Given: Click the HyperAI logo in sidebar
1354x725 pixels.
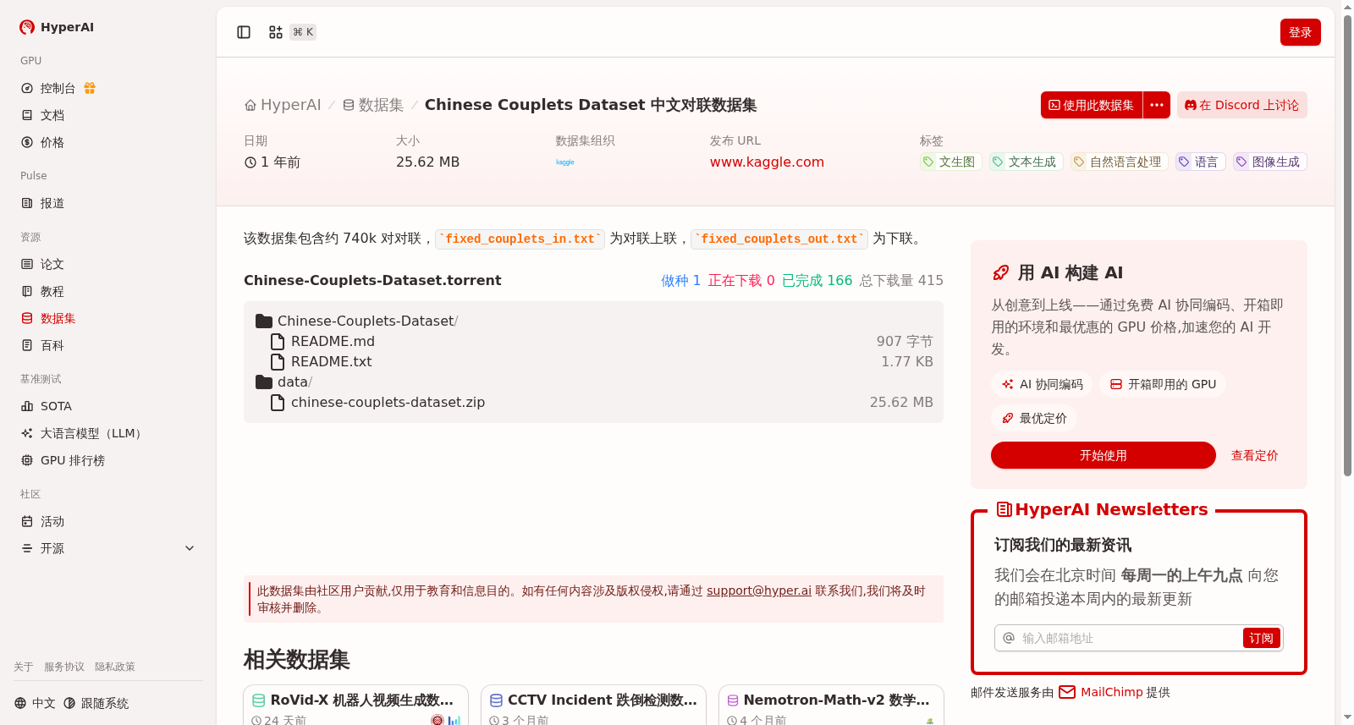Looking at the screenshot, I should coord(57,27).
